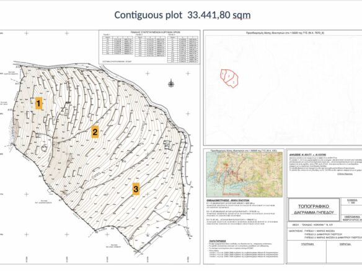Click the 'ΥΠΟΓΡΑΦΗ' signature box label

pos(307,244)
